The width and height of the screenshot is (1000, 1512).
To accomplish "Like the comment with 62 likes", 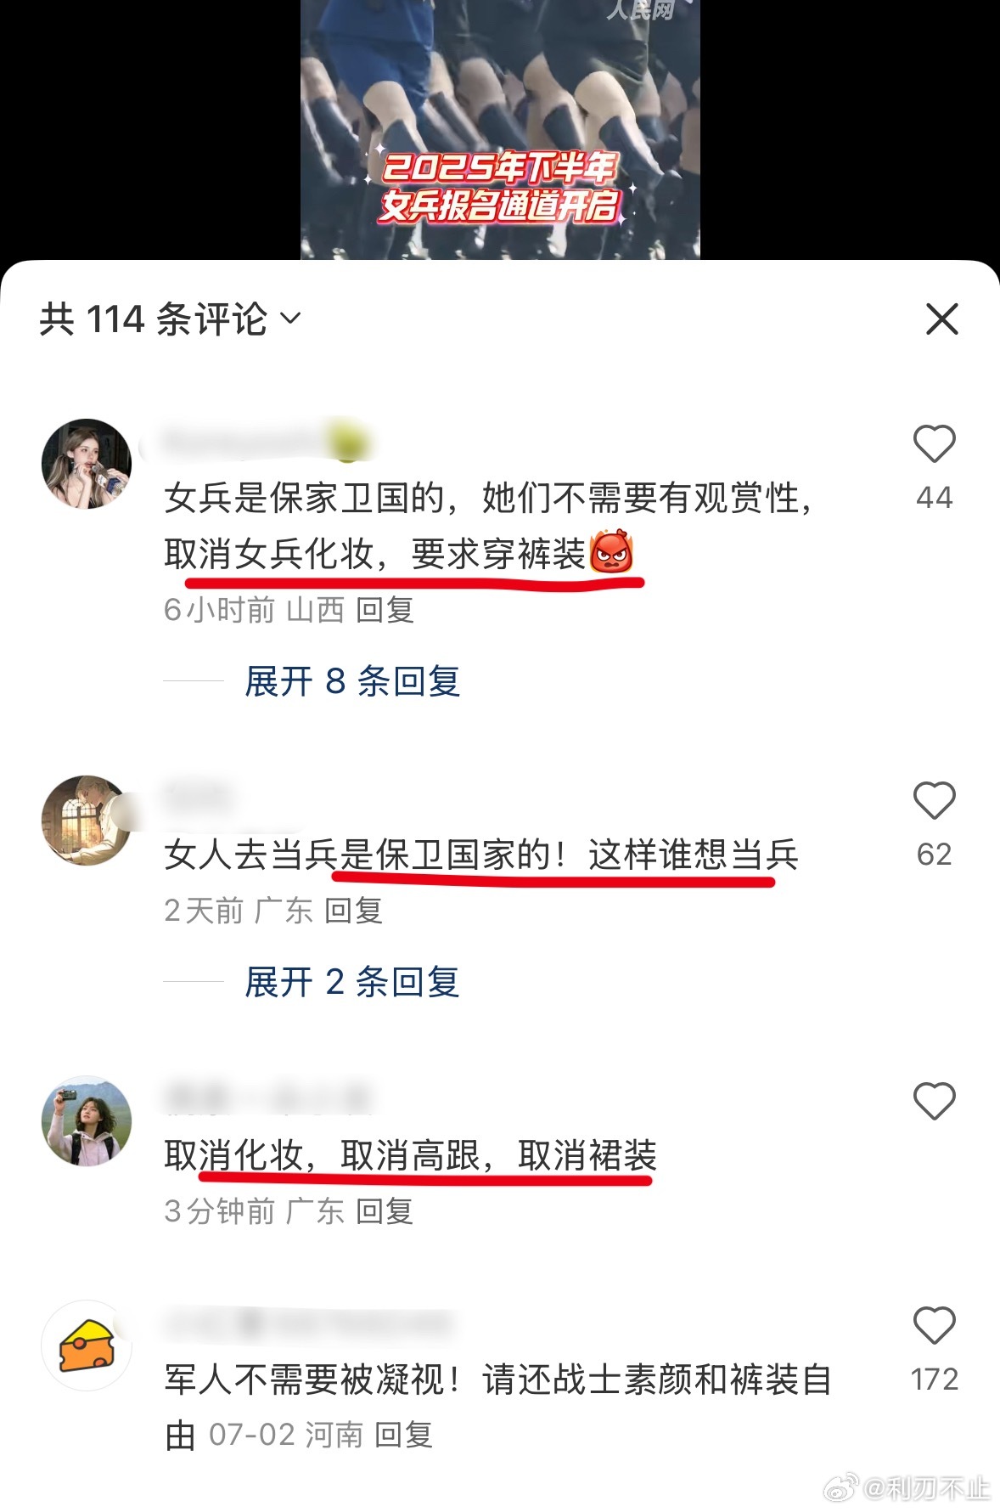I will [934, 801].
